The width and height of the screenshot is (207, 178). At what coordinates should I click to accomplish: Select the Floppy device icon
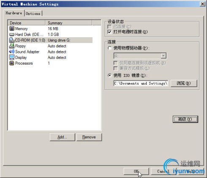coord(12,46)
